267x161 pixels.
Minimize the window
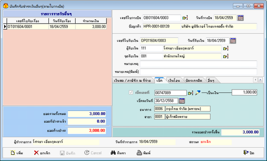[x=238, y=6]
